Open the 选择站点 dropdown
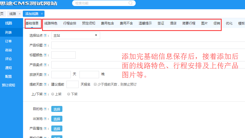 75,36
